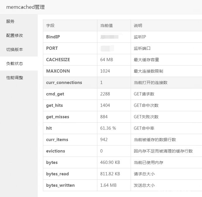Select the curr_items field label
The height and width of the screenshot is (197, 202).
[x=57, y=140]
